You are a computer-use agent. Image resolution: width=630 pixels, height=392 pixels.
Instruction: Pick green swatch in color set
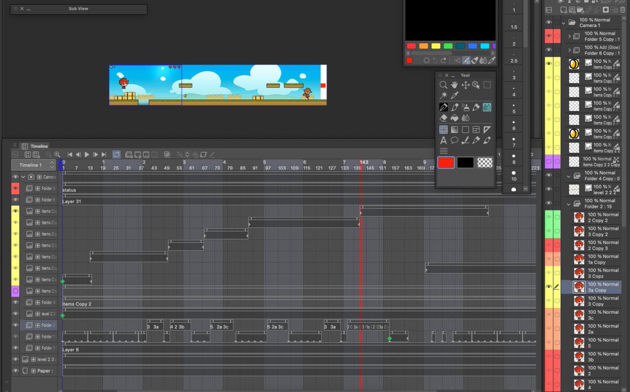pyautogui.click(x=448, y=46)
